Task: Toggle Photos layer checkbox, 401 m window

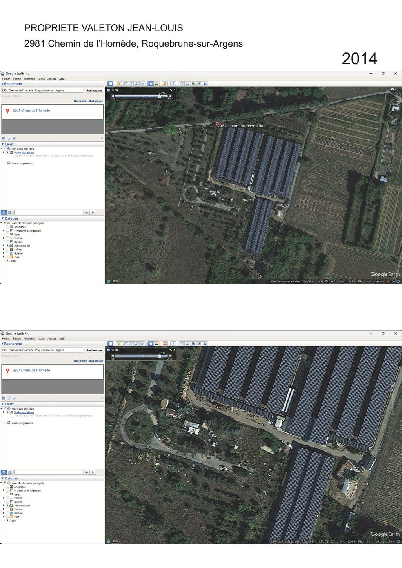Action: pyautogui.click(x=7, y=238)
